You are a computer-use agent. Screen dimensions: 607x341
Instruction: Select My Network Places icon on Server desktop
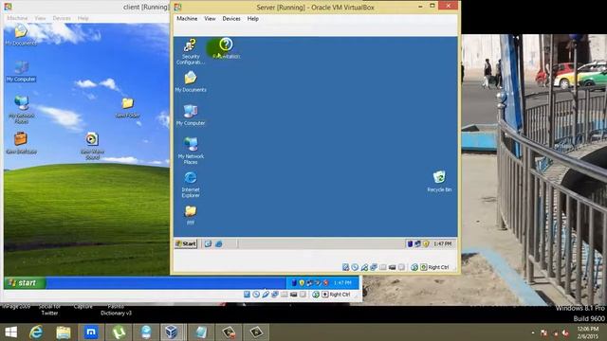pos(191,151)
